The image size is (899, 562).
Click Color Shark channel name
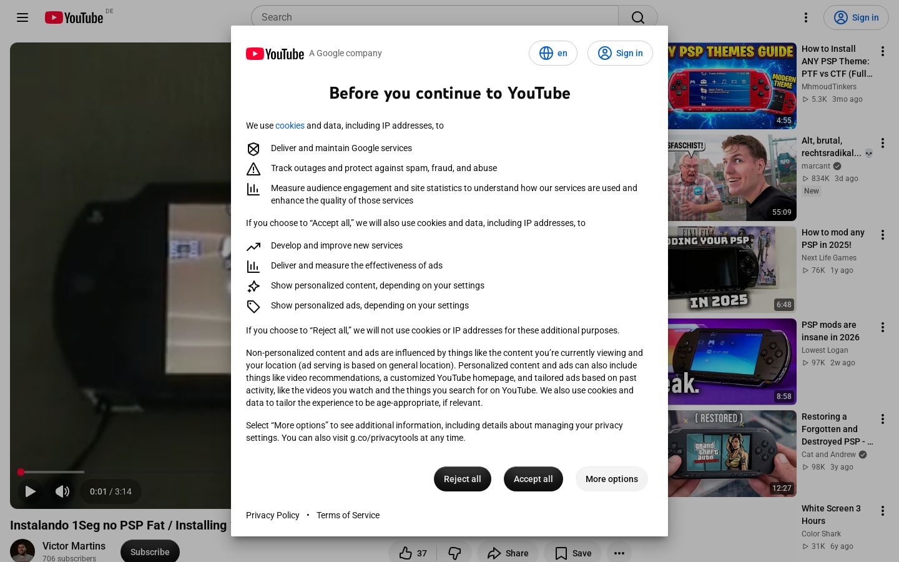(x=821, y=534)
